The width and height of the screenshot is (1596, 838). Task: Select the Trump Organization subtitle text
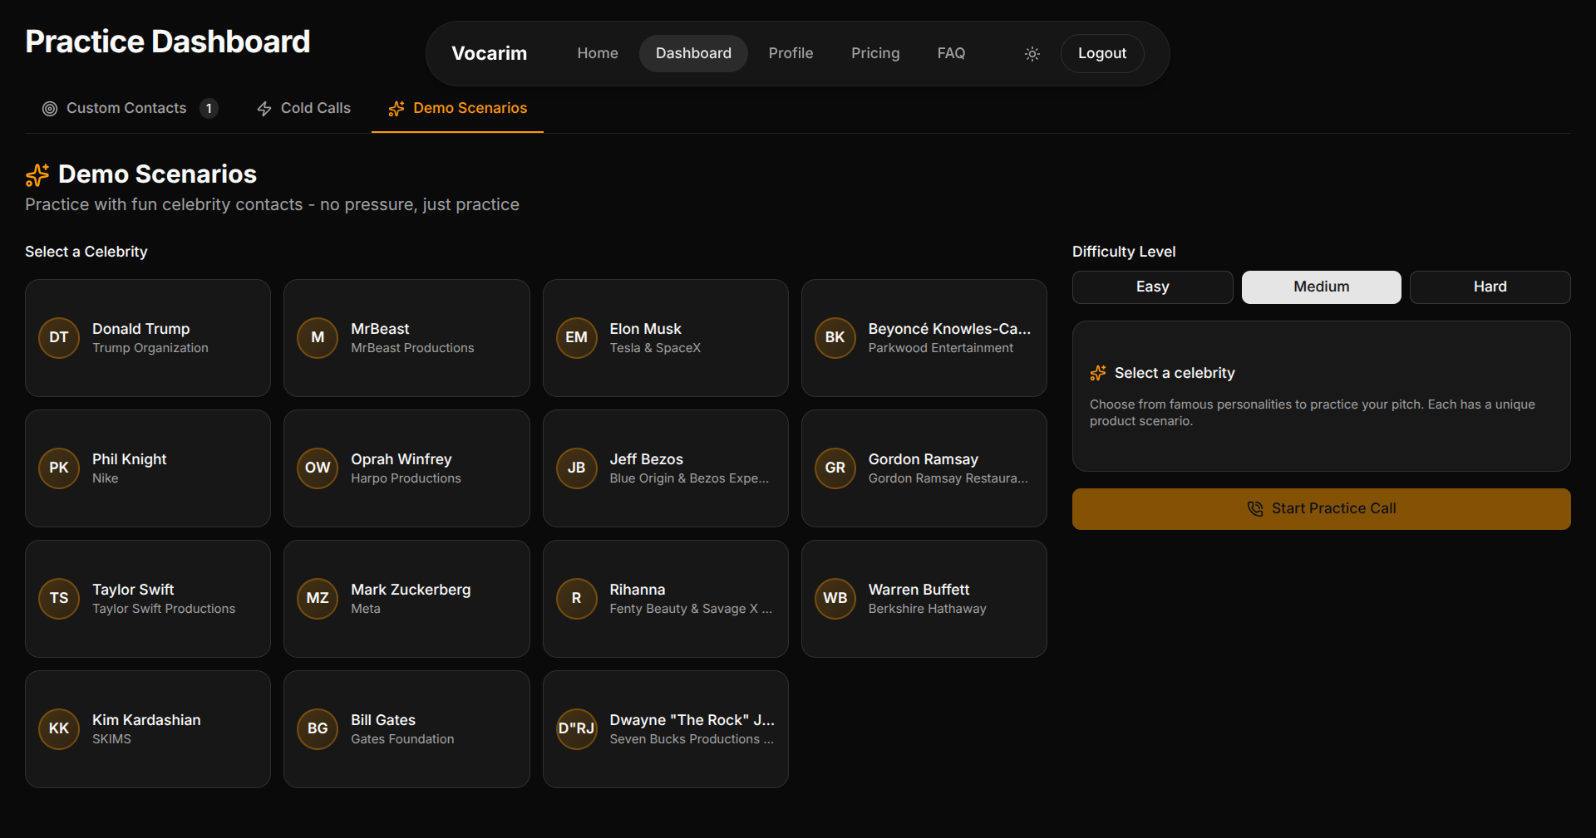(x=150, y=348)
